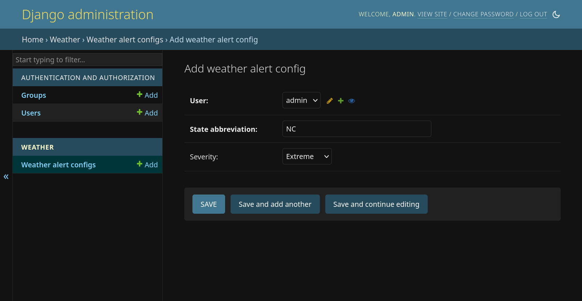Go to Weather in the breadcrumb
Screen dimensions: 582x301
(65, 40)
